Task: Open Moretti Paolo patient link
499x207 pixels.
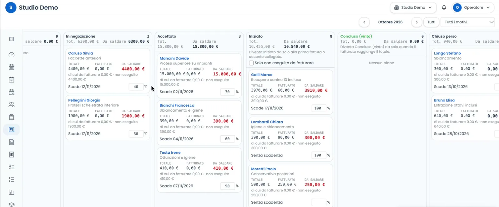Action: coord(264,169)
